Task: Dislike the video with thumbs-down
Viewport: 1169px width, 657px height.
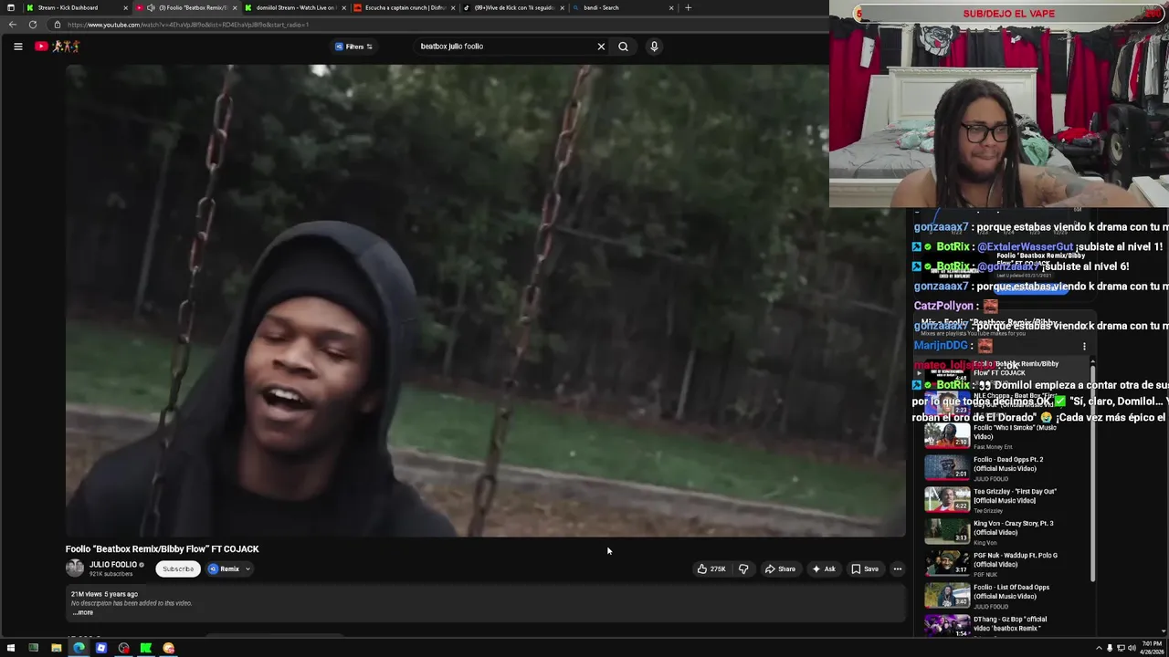Action: tap(743, 569)
